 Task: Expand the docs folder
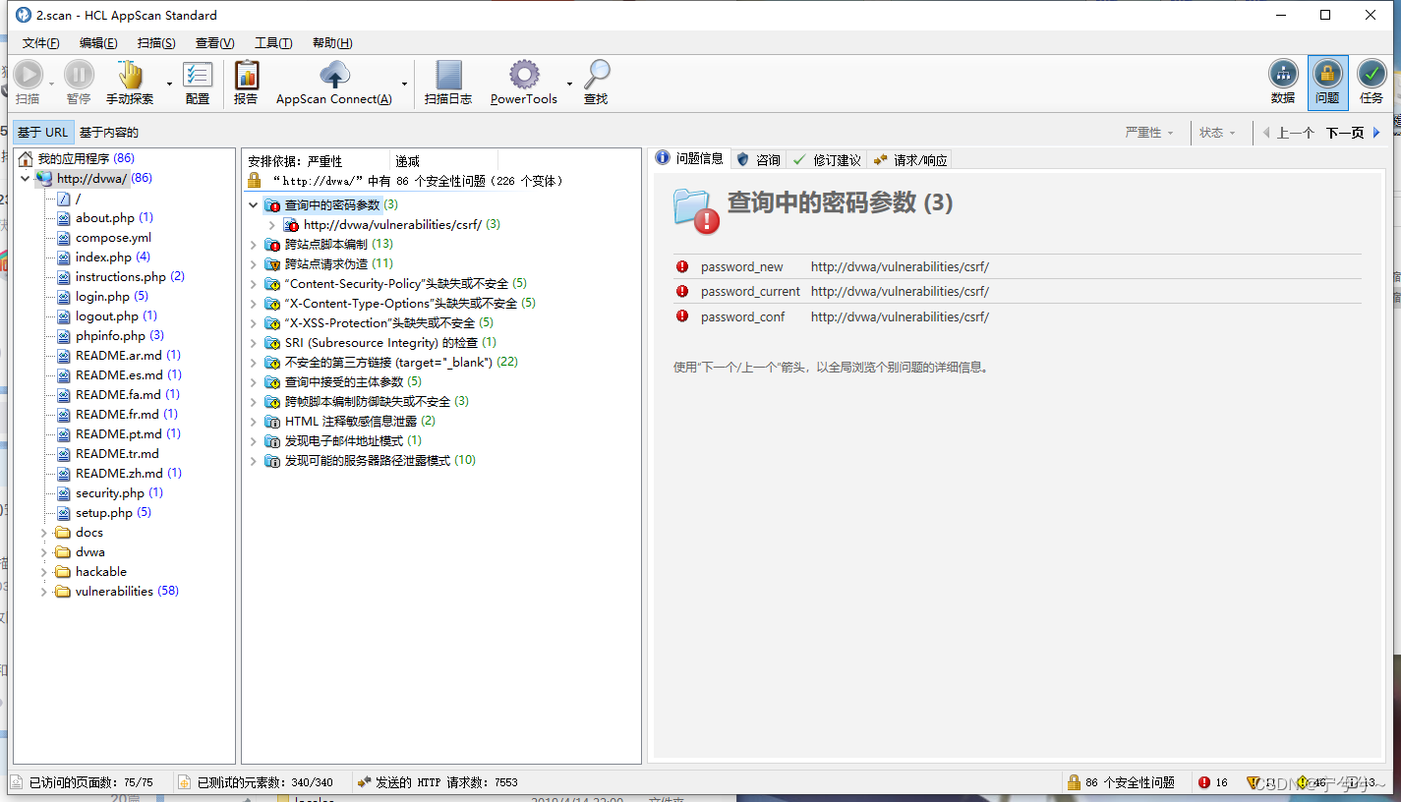pyautogui.click(x=44, y=532)
